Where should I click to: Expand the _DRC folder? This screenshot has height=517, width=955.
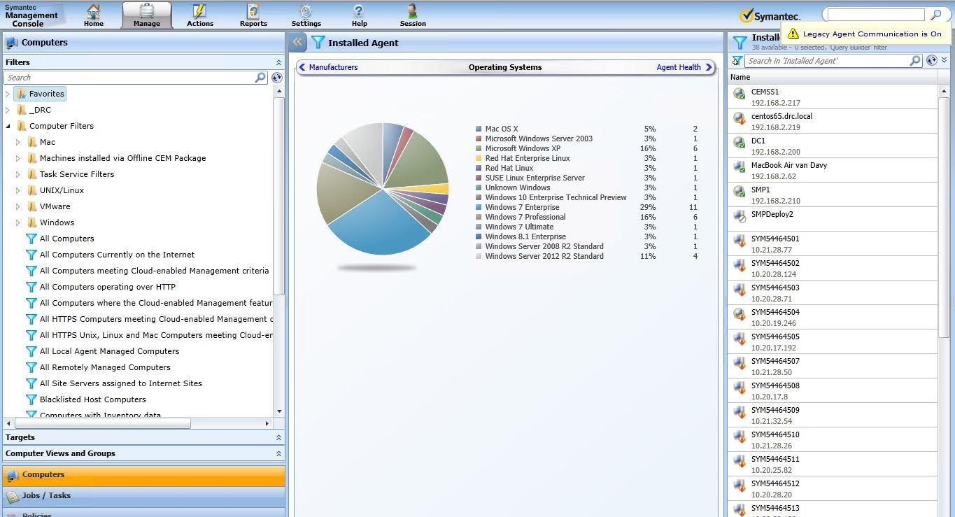pos(8,110)
